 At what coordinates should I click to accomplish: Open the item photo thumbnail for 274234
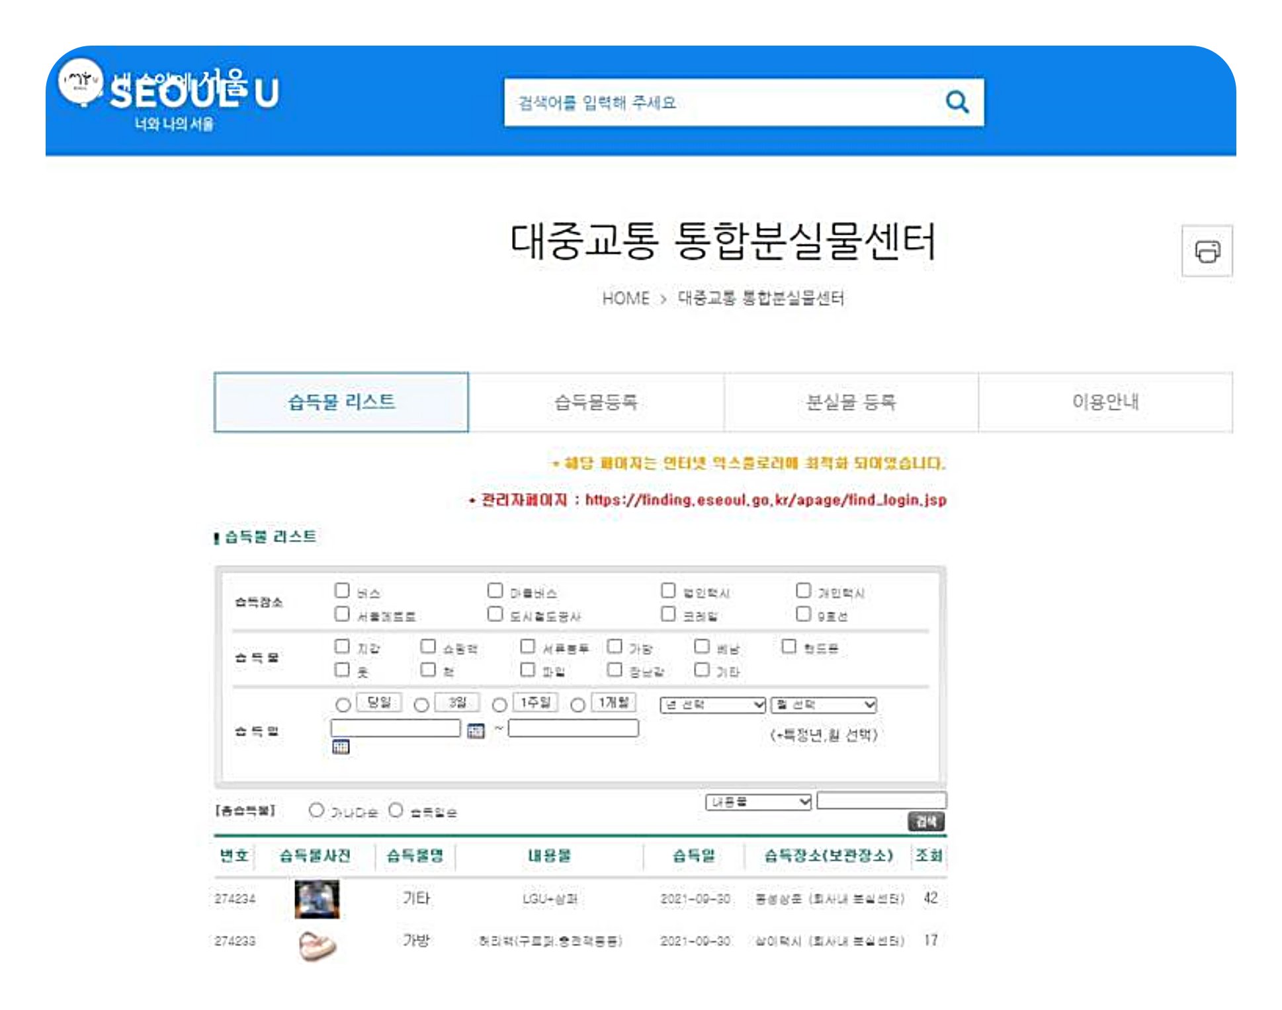click(x=317, y=899)
